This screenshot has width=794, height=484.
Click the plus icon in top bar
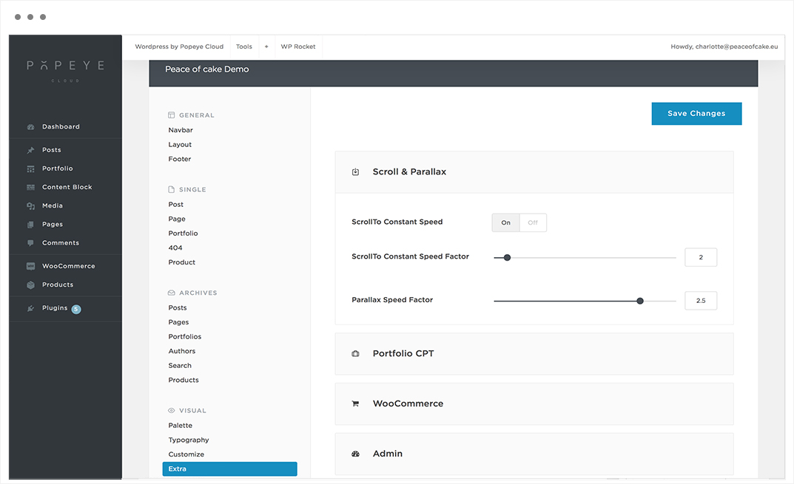point(266,47)
